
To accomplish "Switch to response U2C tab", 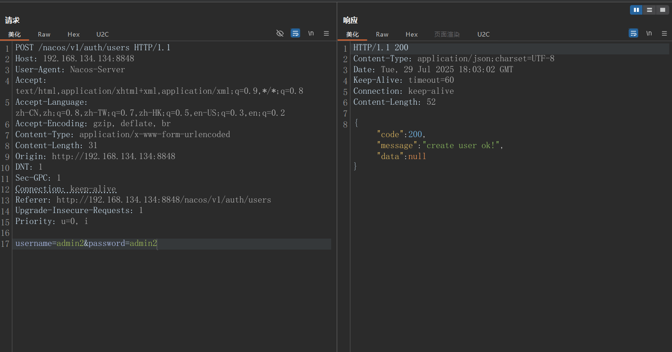I will pyautogui.click(x=484, y=34).
